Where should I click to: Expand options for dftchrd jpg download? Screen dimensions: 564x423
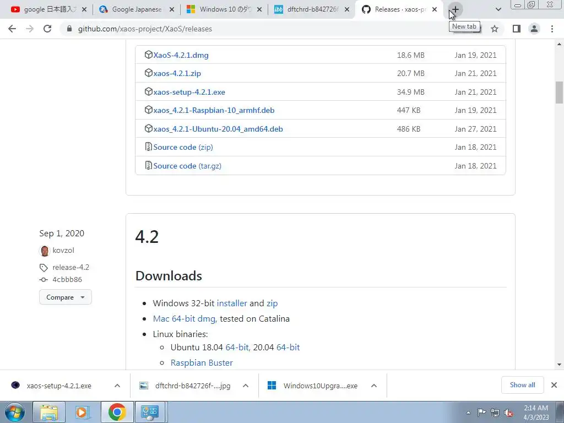(x=246, y=386)
